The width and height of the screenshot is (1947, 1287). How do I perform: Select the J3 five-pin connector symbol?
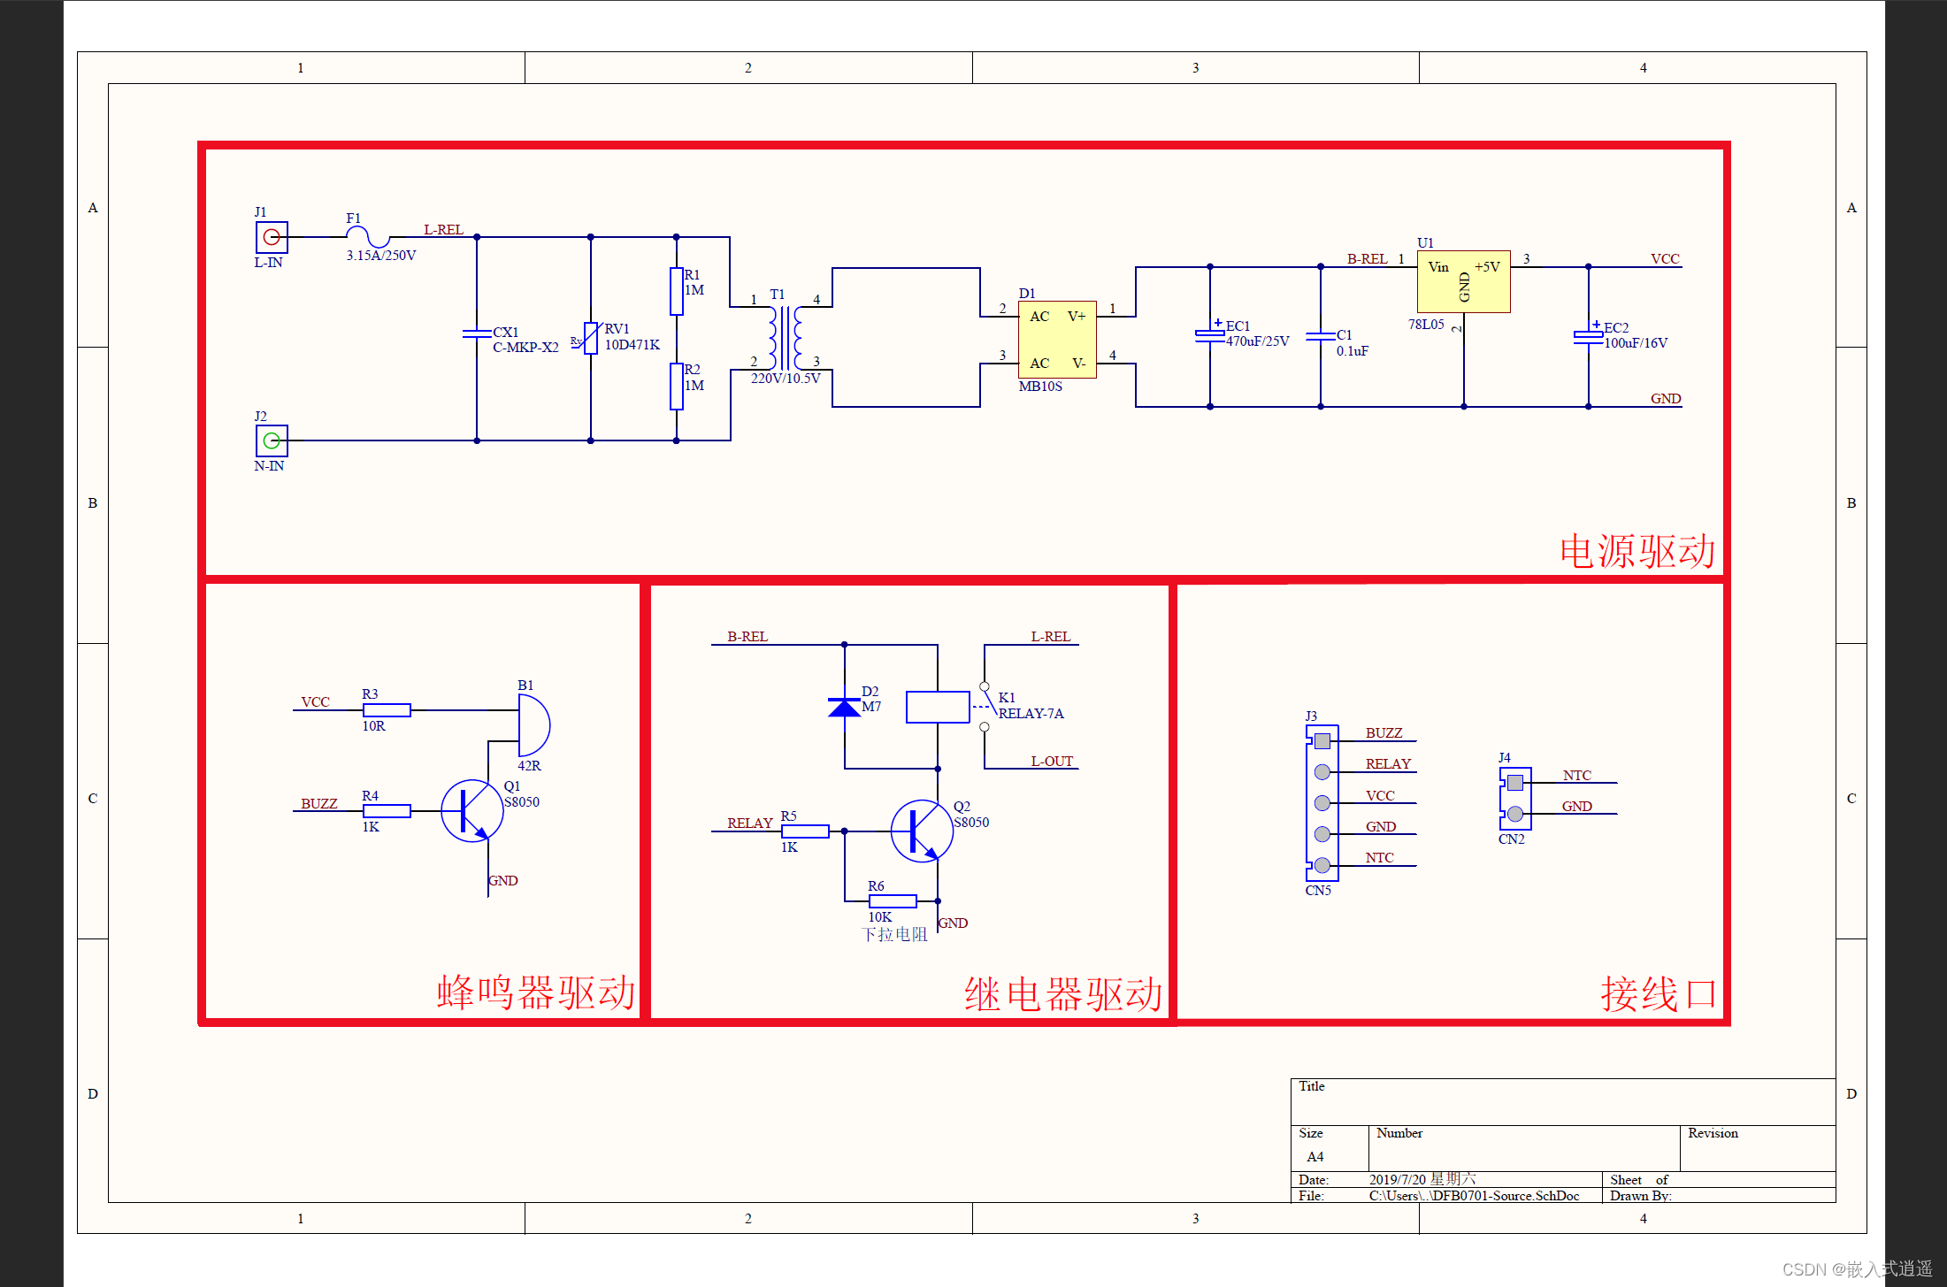click(1322, 803)
